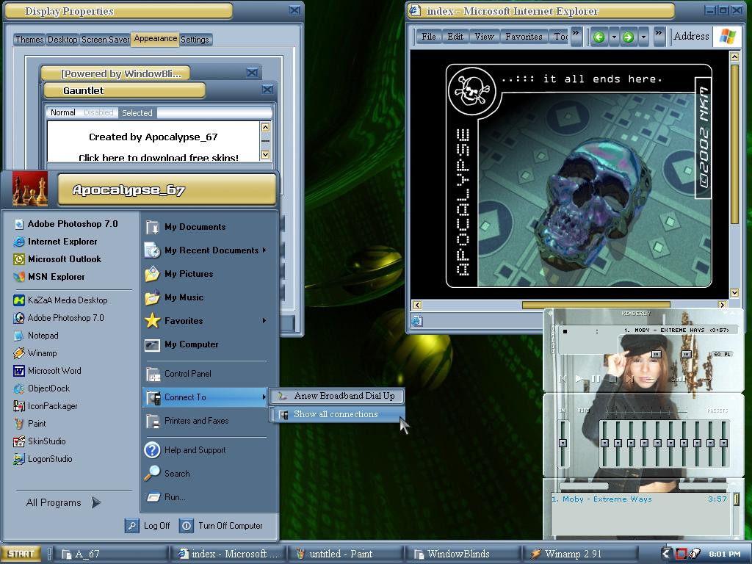Launch Notepad from the Start menu

pos(36,336)
